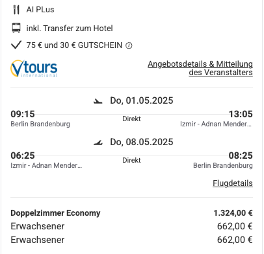264x254 pixels.
Task: Click the checkmark beside the Gutschein offer
Action: (16, 45)
